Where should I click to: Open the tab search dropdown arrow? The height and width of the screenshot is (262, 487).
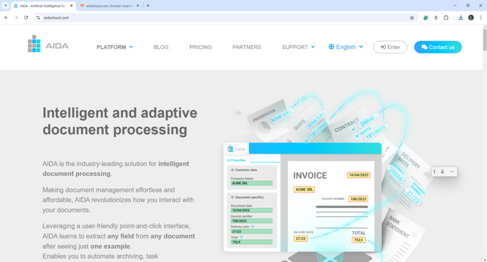coord(6,6)
